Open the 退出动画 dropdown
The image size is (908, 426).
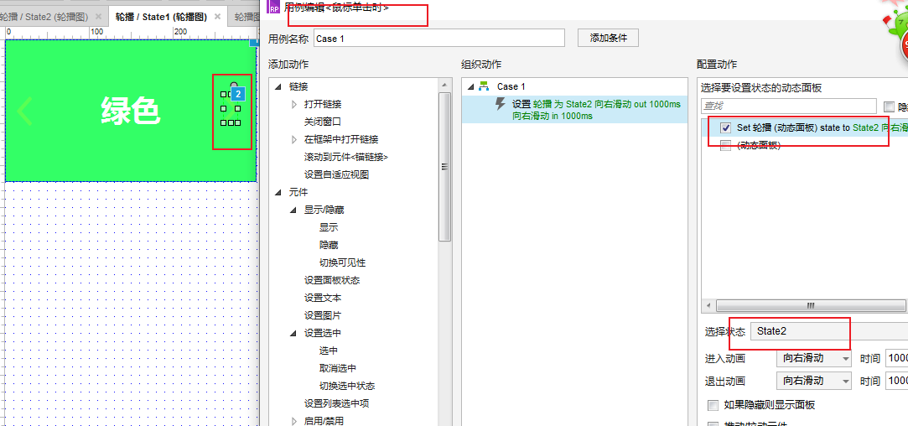point(813,381)
